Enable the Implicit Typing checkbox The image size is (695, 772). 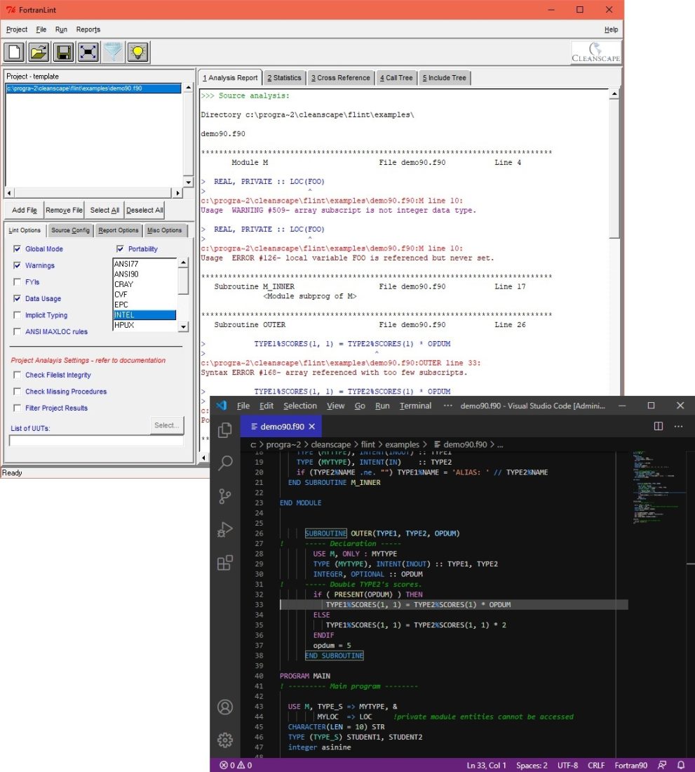pyautogui.click(x=18, y=314)
